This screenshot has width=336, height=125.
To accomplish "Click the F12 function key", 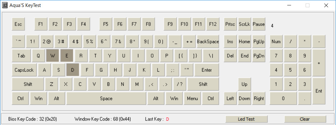I will [x=213, y=24].
